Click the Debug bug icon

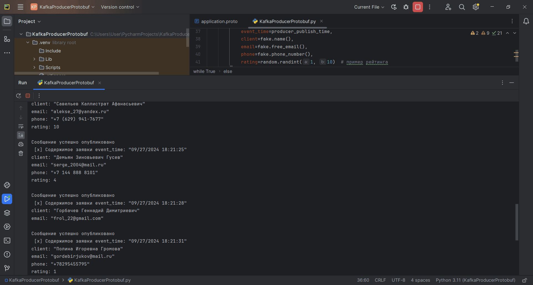(406, 7)
